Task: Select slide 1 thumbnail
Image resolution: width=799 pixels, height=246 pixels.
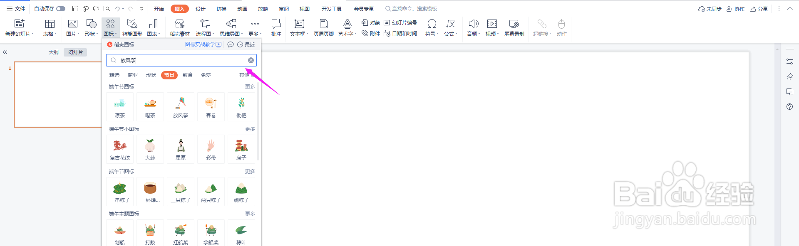Action: (58, 94)
